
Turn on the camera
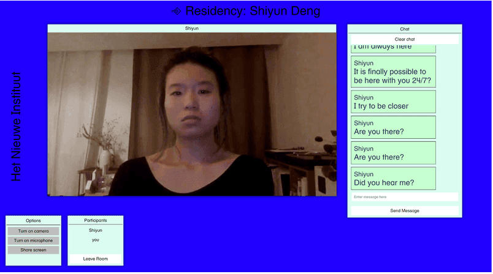33,231
